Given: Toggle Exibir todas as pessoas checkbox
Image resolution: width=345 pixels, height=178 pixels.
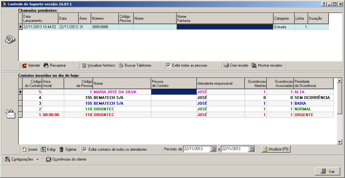Looking at the screenshot, I should (169, 65).
